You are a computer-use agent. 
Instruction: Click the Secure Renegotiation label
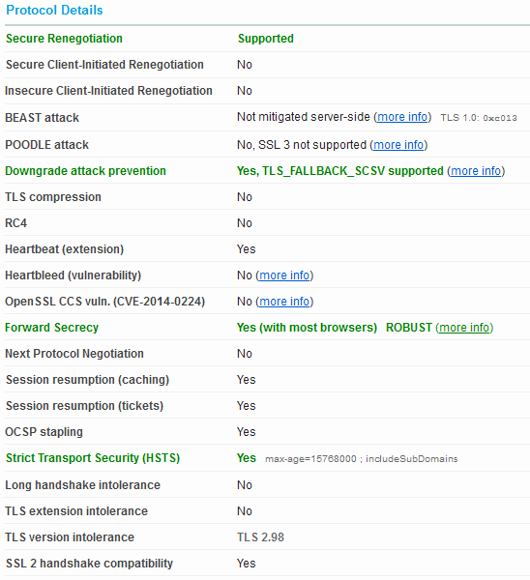click(64, 39)
